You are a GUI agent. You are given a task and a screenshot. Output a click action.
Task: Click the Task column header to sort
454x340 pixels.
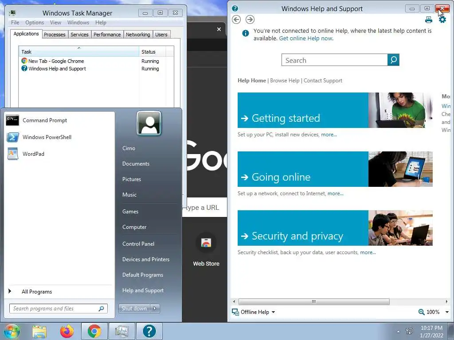tap(79, 51)
